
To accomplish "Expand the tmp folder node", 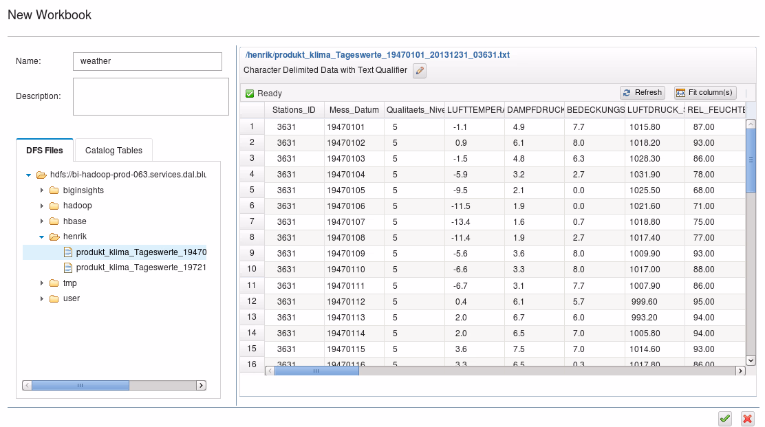I will point(42,283).
